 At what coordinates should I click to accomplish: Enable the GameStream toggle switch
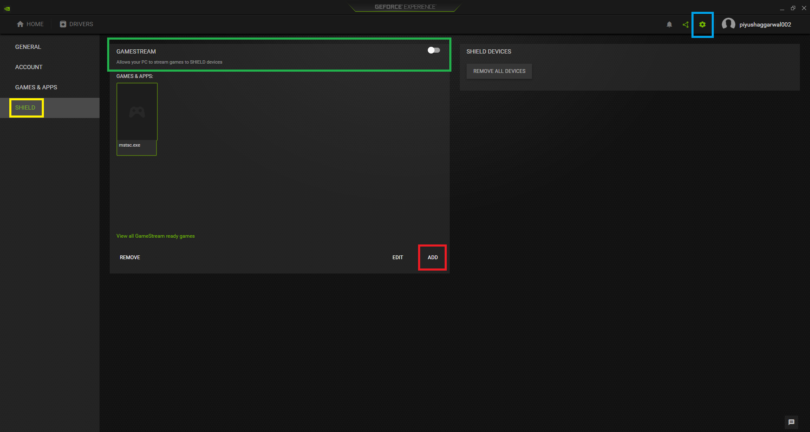point(434,50)
